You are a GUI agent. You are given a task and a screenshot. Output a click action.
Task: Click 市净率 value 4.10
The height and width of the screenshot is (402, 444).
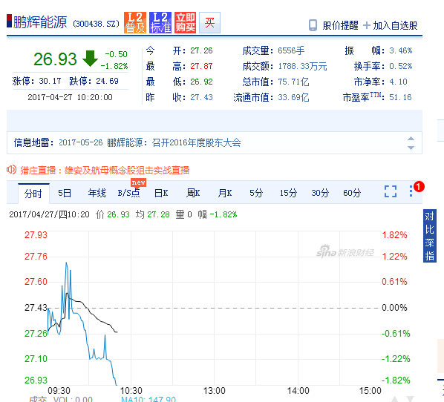coord(398,82)
